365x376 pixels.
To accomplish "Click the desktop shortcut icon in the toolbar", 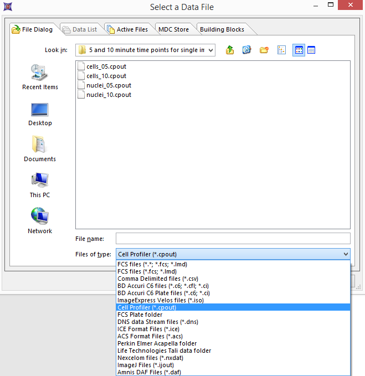I will [247, 50].
